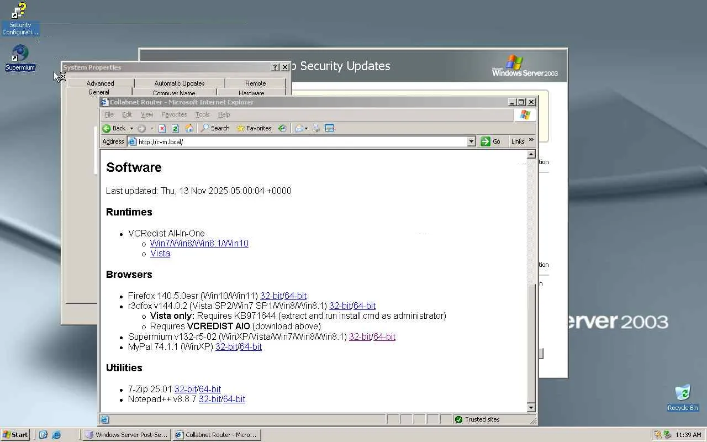Click the page scrollbar up arrow
The width and height of the screenshot is (707, 442).
click(531, 154)
